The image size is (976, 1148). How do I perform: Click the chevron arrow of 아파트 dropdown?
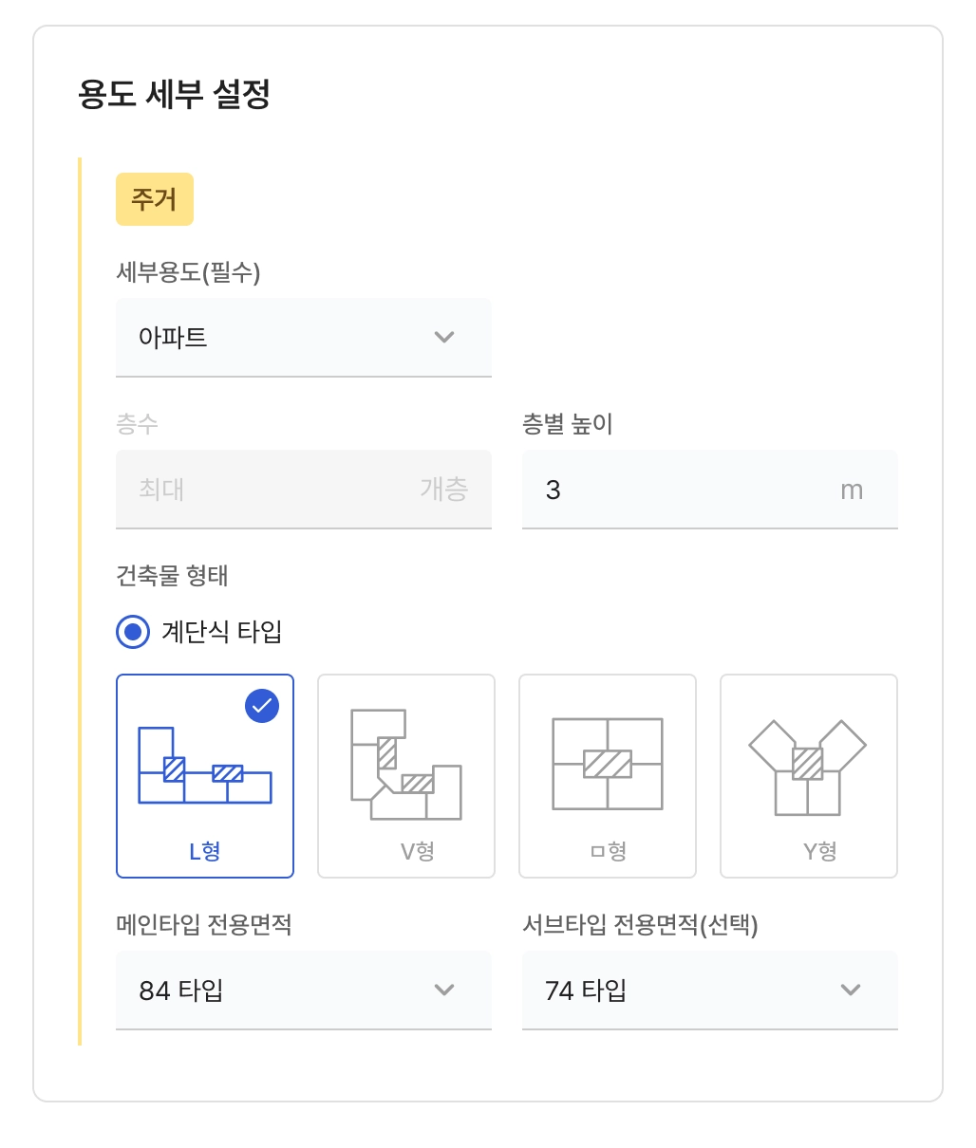444,338
